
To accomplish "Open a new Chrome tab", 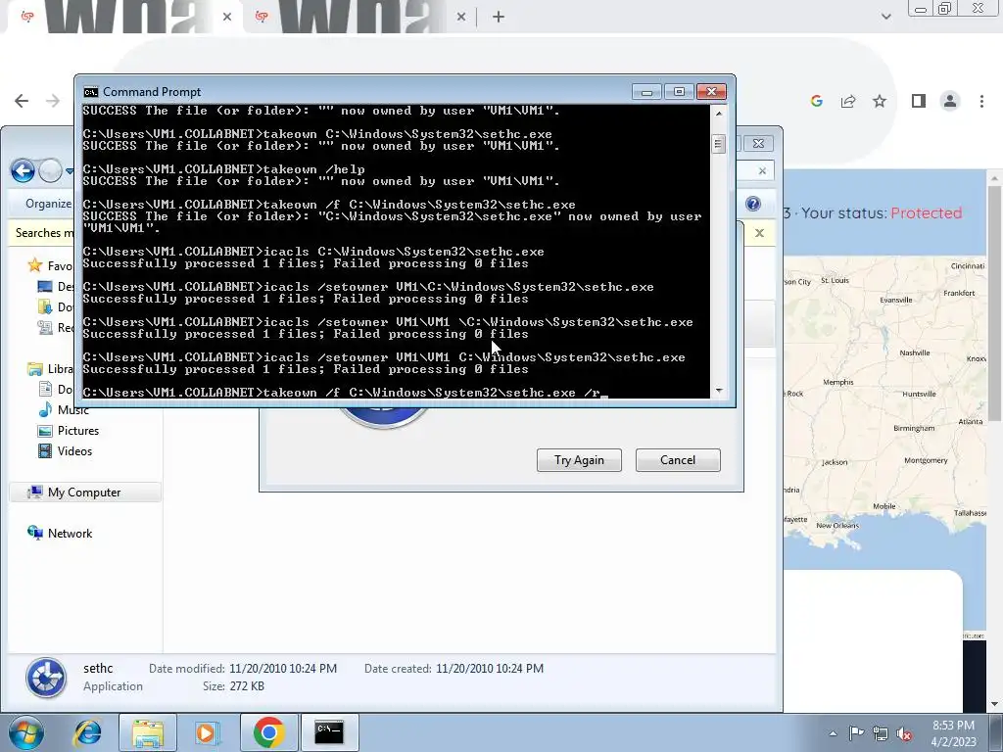I will [x=499, y=18].
